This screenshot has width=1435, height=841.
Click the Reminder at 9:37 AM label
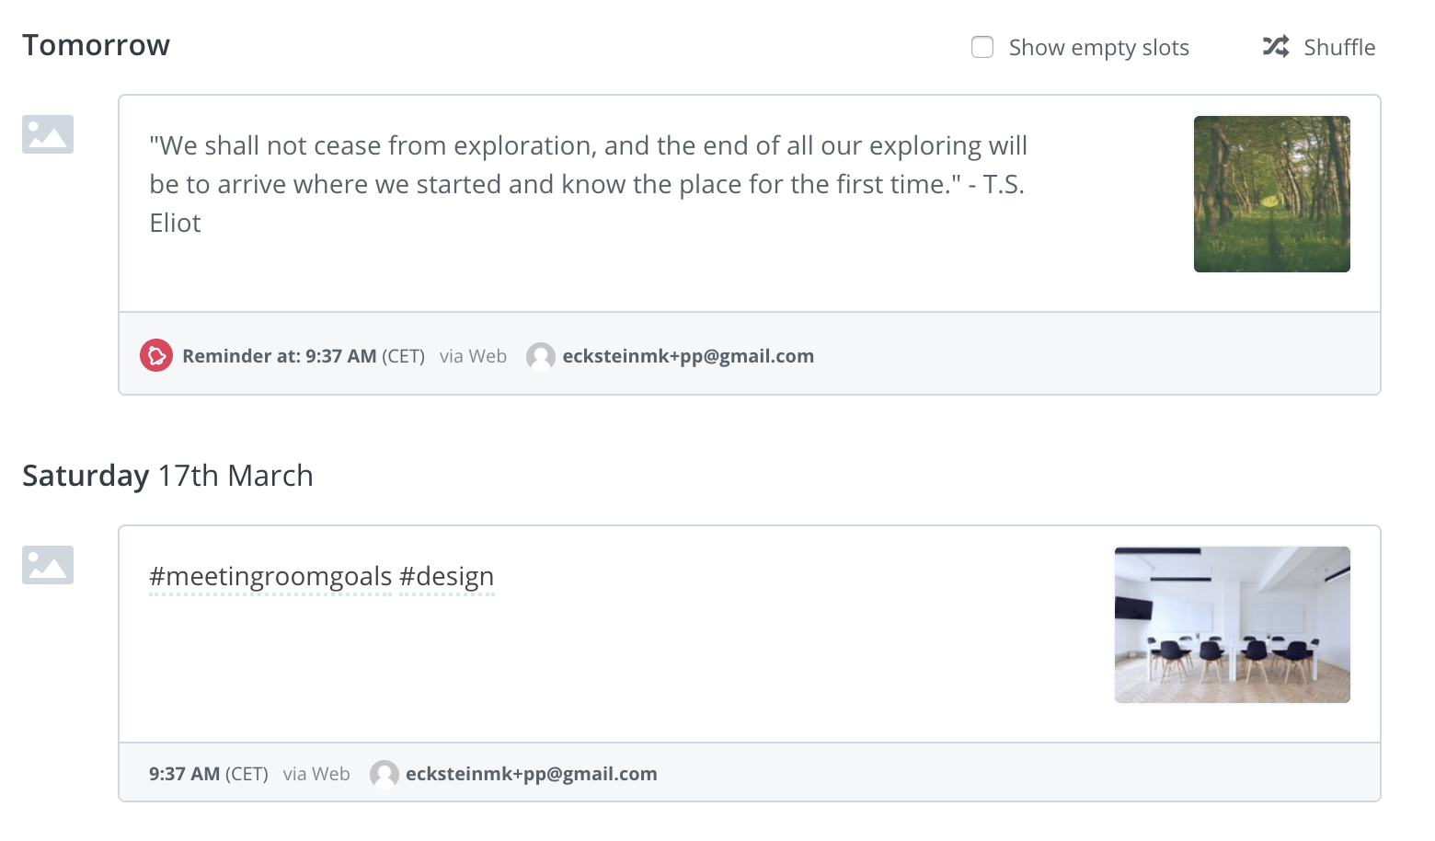279,356
